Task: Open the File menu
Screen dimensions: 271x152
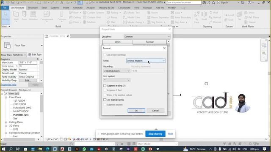Action: click(5, 8)
